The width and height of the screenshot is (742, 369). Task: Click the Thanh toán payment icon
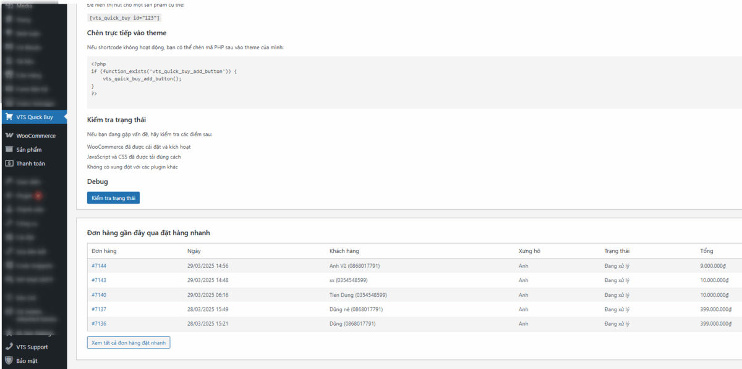pos(9,164)
